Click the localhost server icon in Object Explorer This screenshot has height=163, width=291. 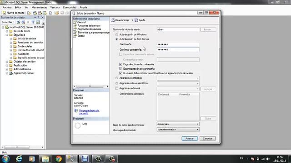pyautogui.click(x=7, y=27)
